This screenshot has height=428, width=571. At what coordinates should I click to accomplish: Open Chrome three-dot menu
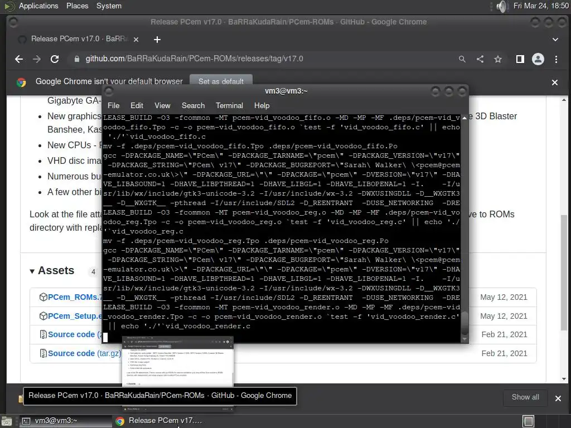tap(556, 59)
